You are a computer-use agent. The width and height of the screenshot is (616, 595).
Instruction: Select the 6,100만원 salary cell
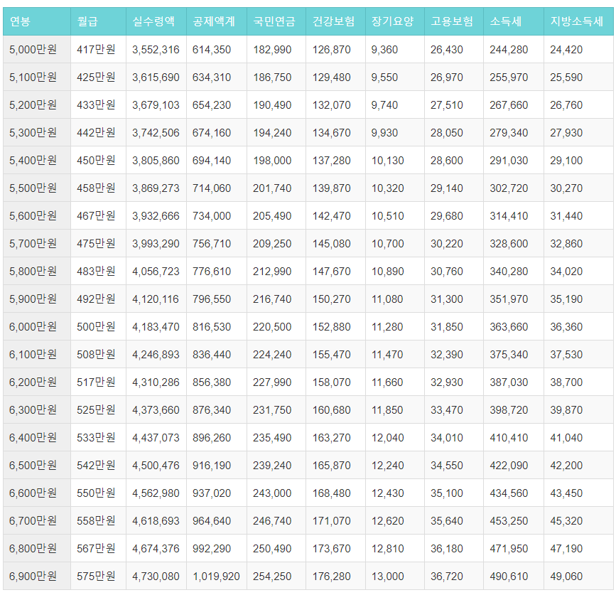(37, 354)
